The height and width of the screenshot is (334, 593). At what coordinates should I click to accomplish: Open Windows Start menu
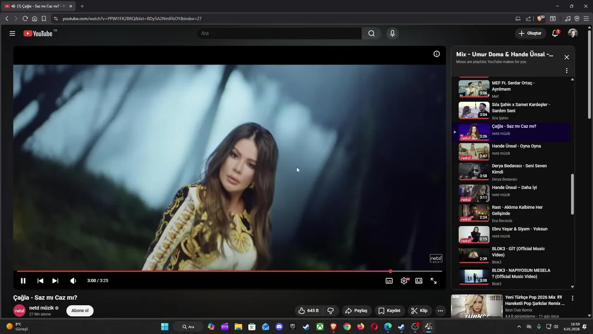[x=165, y=327]
